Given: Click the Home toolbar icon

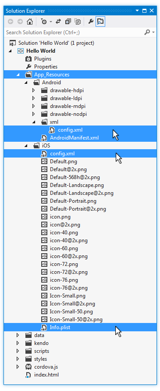Looking at the screenshot, I should tap(30, 22).
